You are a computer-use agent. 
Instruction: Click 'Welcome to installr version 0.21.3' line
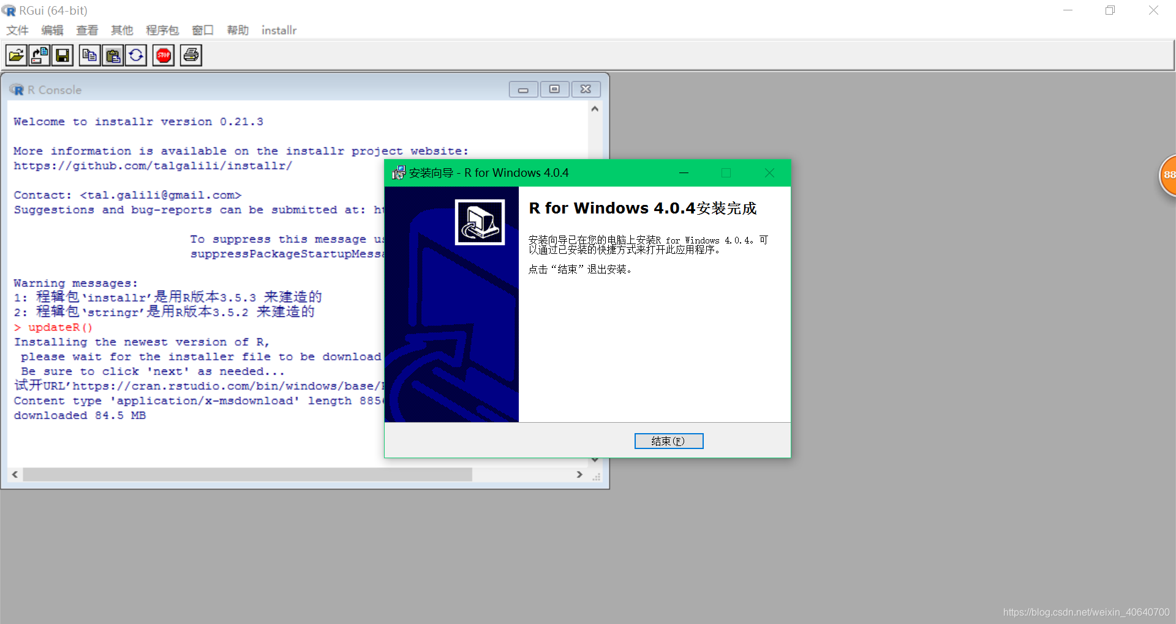coord(138,122)
